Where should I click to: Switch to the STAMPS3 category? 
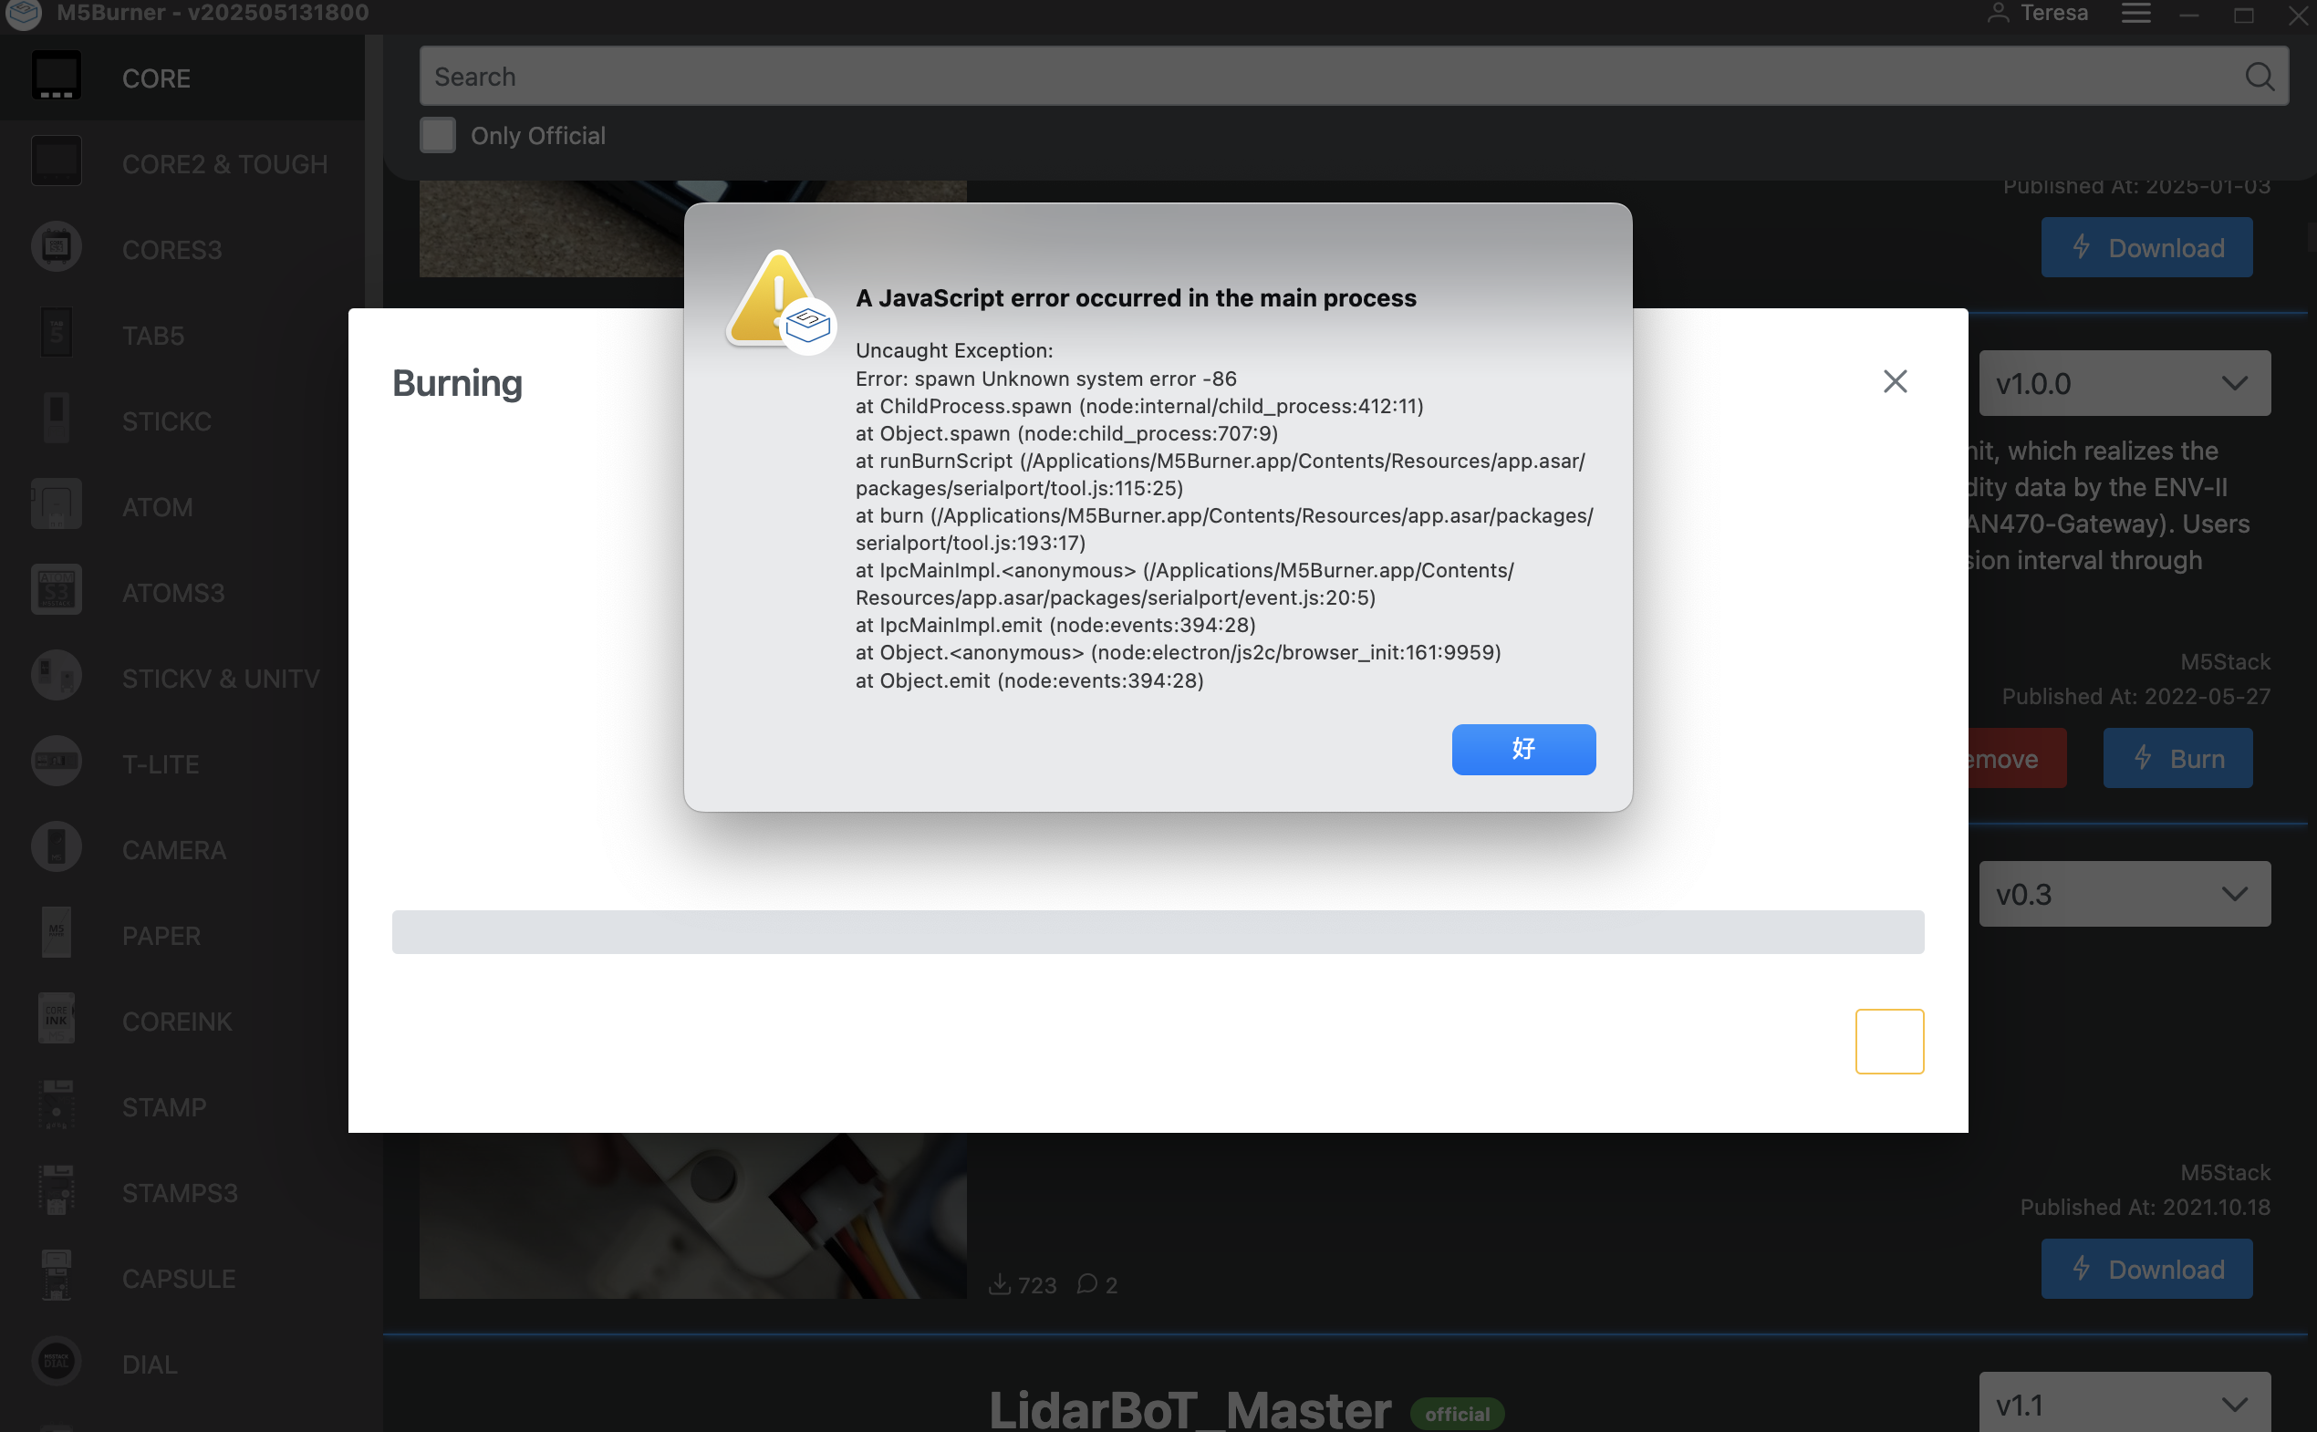click(182, 1191)
